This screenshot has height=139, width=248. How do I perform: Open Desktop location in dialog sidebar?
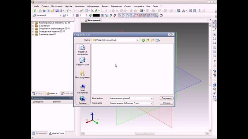pos(83,61)
